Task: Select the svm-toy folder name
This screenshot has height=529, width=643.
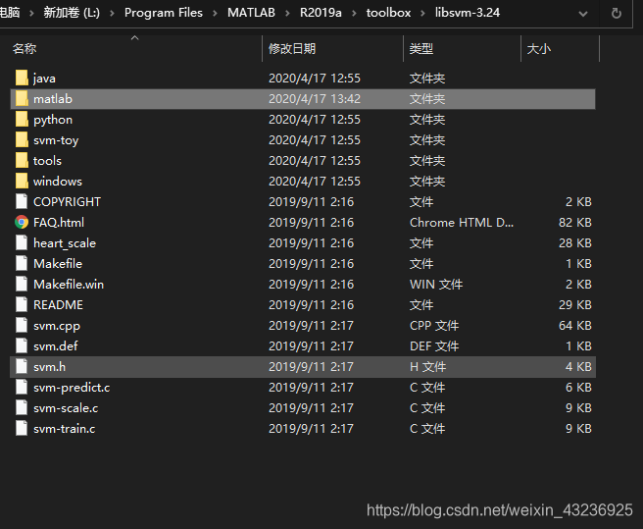Action: pyautogui.click(x=56, y=140)
